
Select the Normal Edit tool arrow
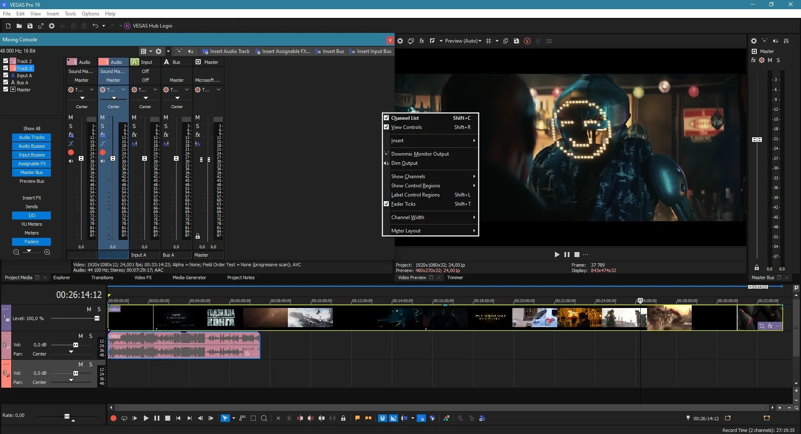point(225,418)
